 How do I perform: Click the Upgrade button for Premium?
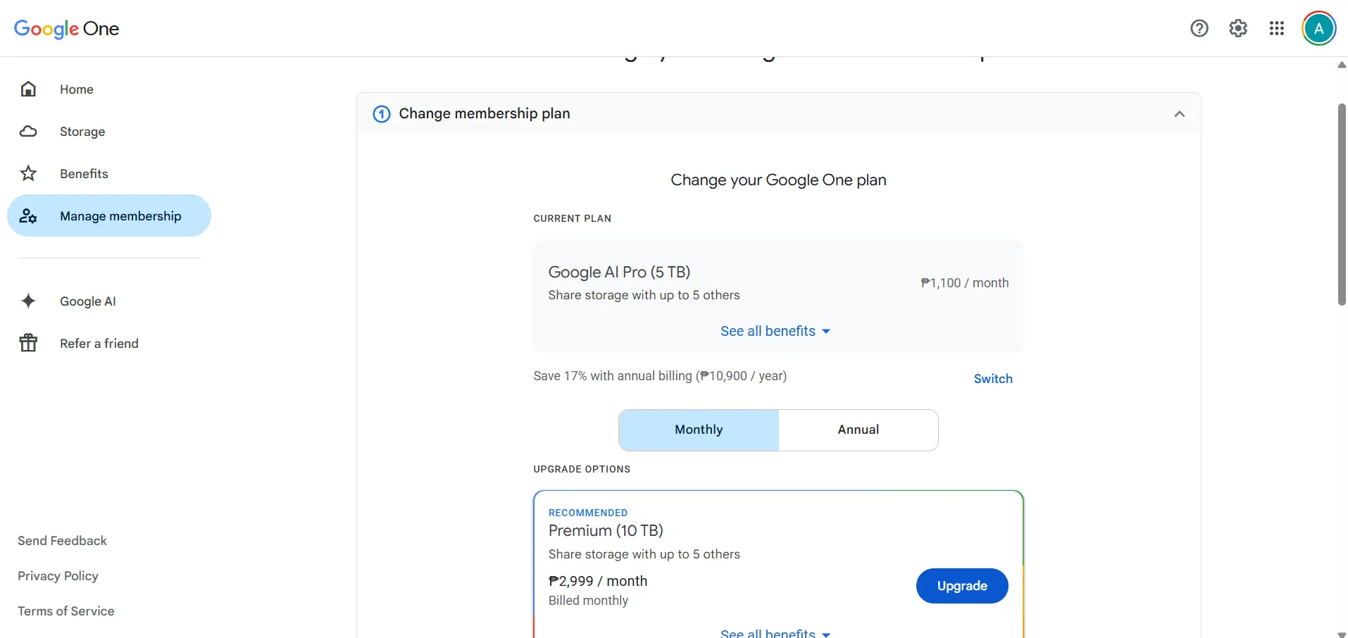[962, 586]
